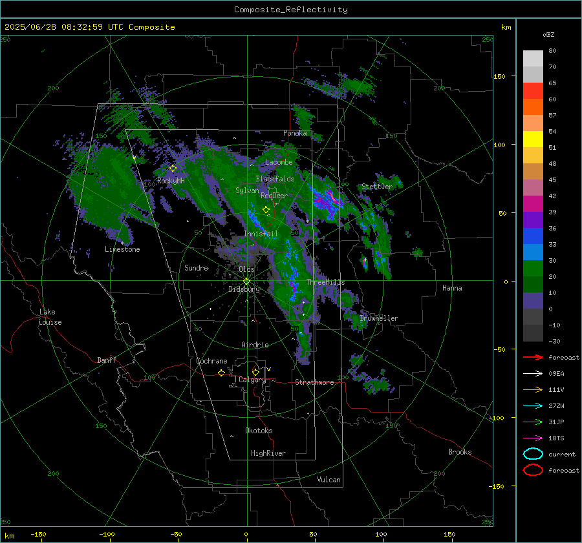Select the green 30 dBZ color swatch
The height and width of the screenshot is (543, 582).
[x=533, y=269]
